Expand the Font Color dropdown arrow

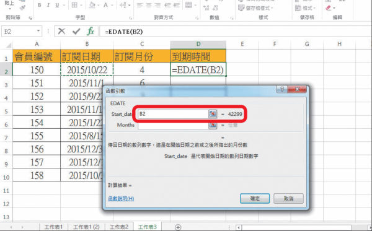(x=112, y=5)
